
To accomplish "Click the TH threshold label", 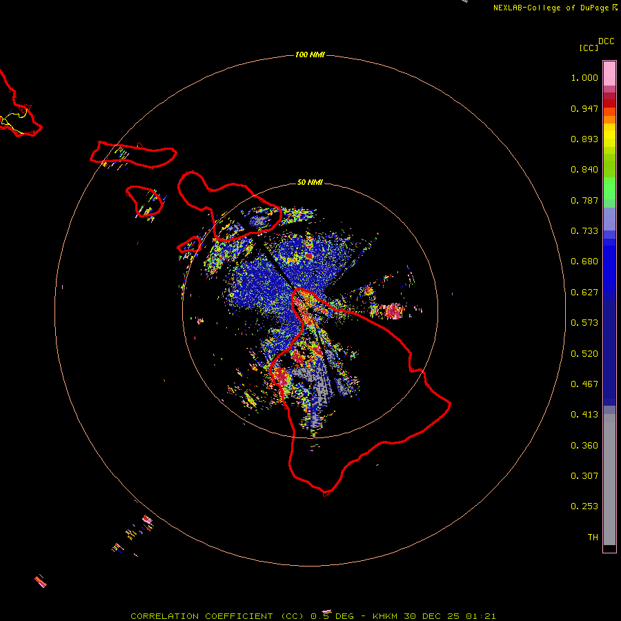I will coord(593,538).
